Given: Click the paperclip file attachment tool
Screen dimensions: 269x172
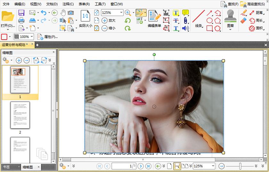Looking at the screenshot, I should coord(185,20).
